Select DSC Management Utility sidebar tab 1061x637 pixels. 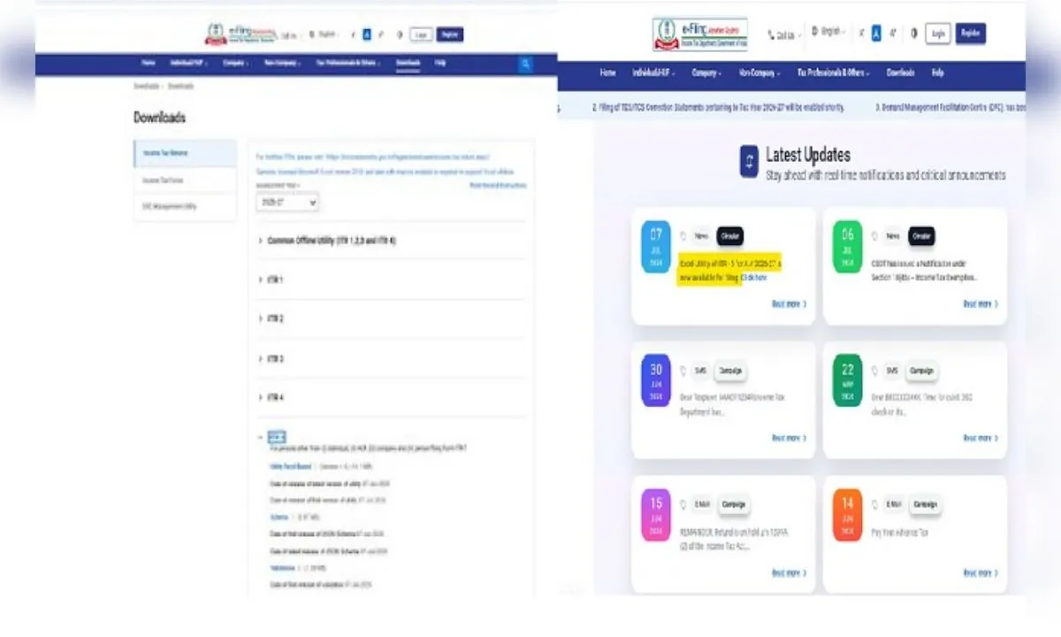[185, 206]
